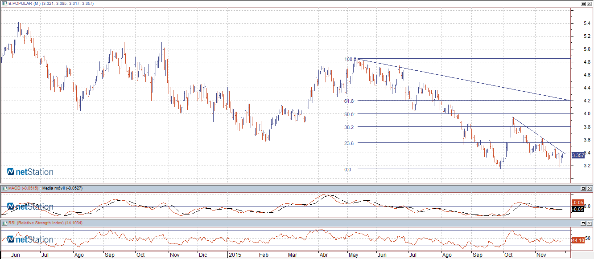Screen dimensions: 594x259
Task: Maximize the MACD indicator panel
Action: click(582, 189)
